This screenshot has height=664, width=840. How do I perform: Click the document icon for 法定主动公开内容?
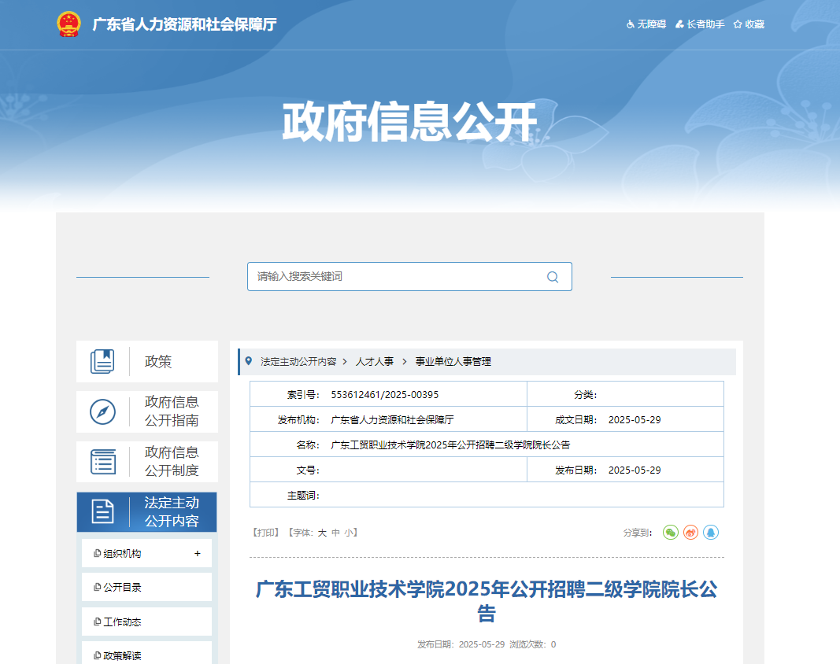click(102, 511)
